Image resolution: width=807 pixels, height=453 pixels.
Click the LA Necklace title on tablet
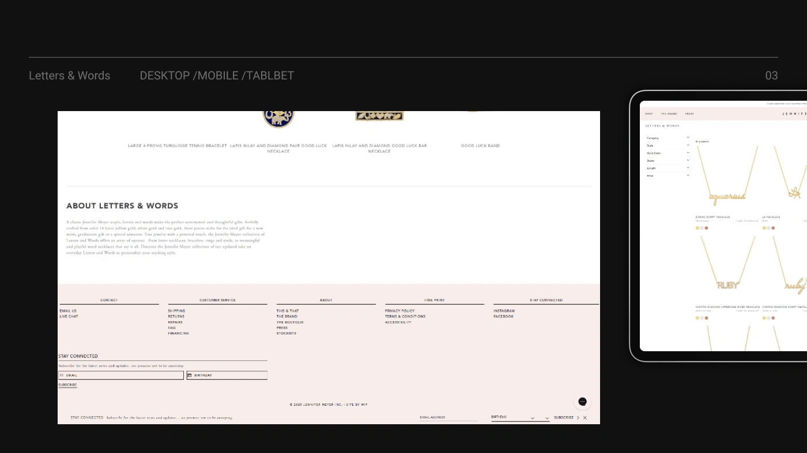771,218
